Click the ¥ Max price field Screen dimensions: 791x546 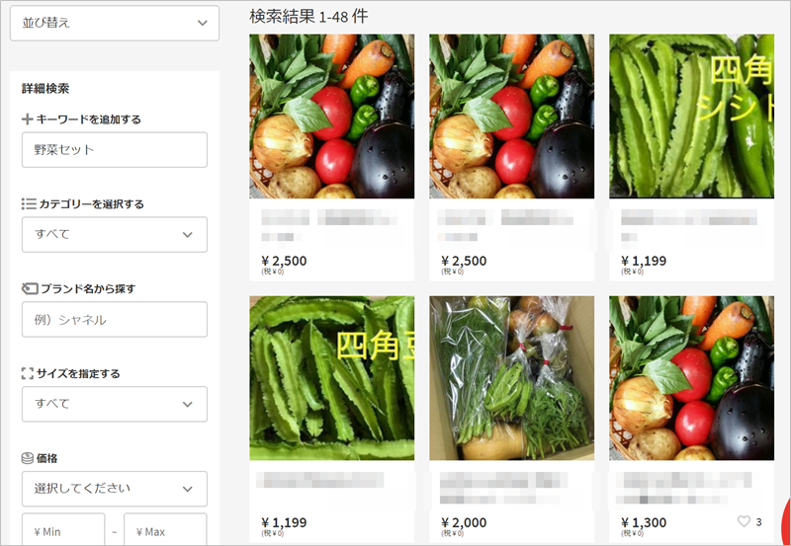pos(165,529)
